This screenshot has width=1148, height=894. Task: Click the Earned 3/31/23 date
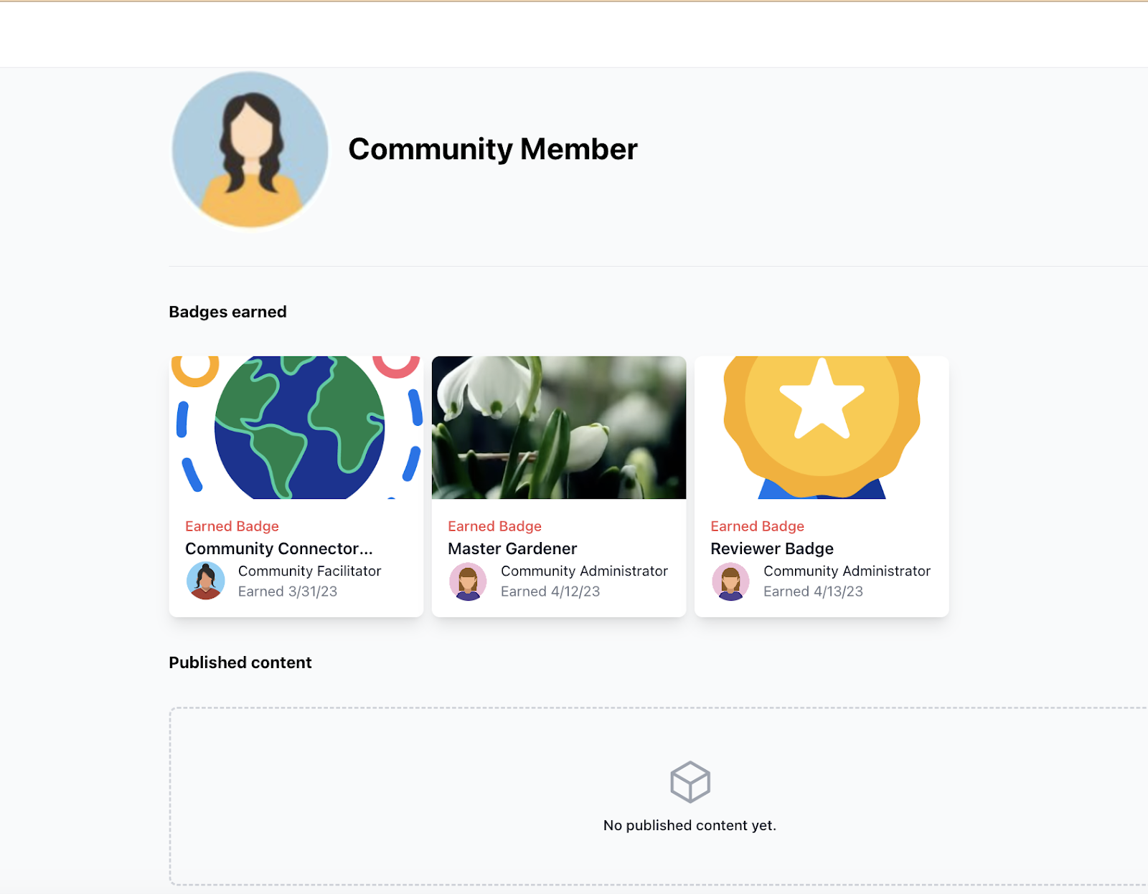pos(288,591)
